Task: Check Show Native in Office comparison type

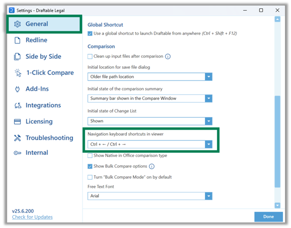Action: [x=90, y=156]
